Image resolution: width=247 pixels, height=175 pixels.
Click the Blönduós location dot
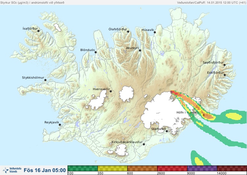point(96,52)
